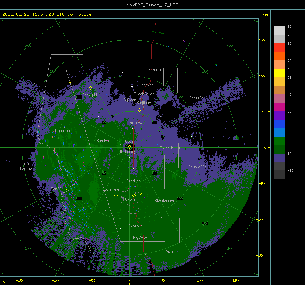Pick the blue 33-36 dBZ legend swatch
This screenshot has width=305, height=285.
(279, 124)
